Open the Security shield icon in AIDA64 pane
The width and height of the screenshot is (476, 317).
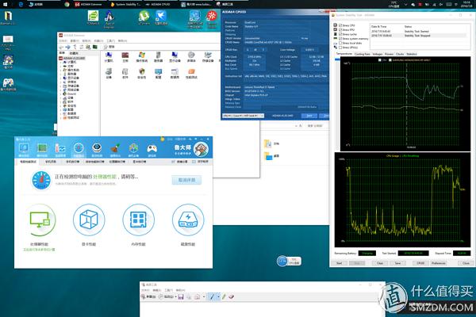coord(142,71)
